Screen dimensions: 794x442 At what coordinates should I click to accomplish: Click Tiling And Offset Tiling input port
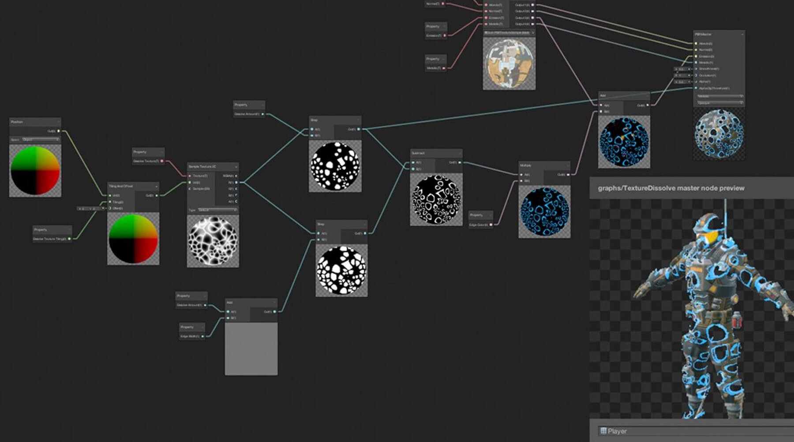(110, 202)
